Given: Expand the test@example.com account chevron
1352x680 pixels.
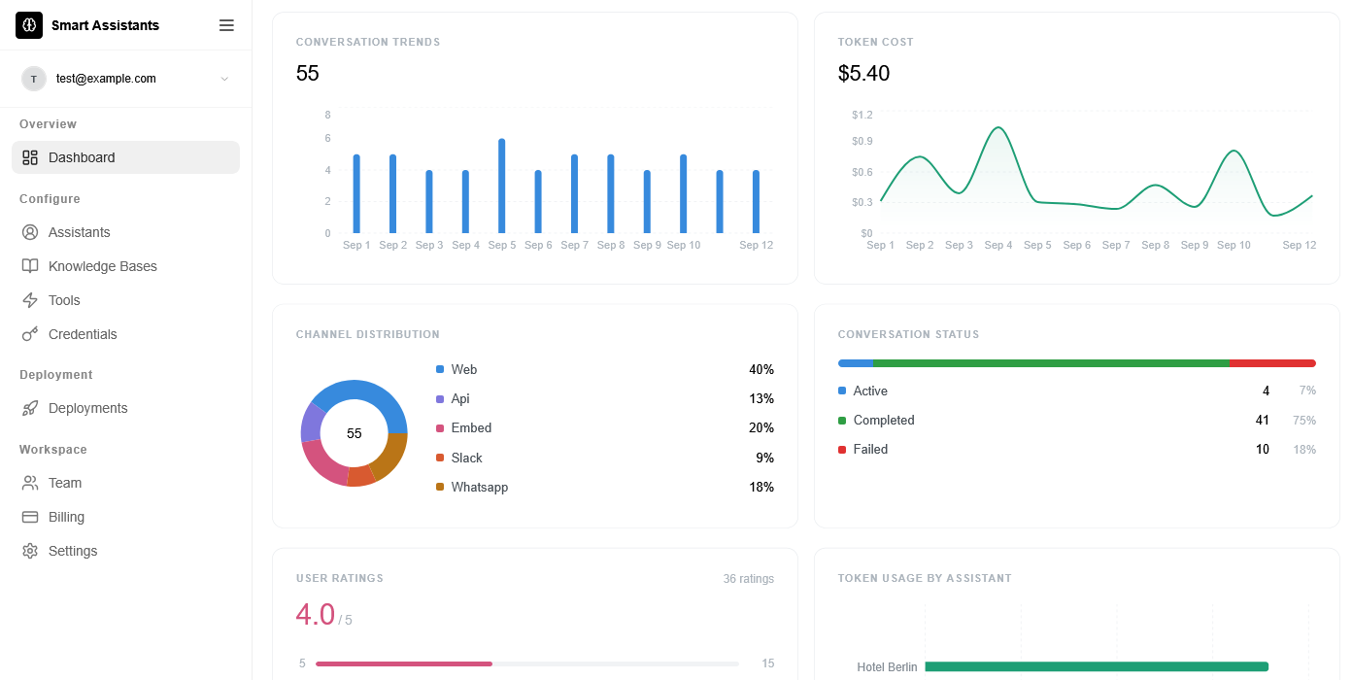Looking at the screenshot, I should [x=224, y=79].
